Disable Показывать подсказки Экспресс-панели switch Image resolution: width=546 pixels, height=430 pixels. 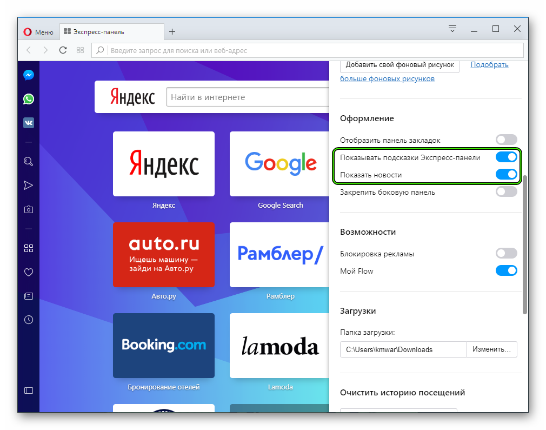[x=507, y=157]
